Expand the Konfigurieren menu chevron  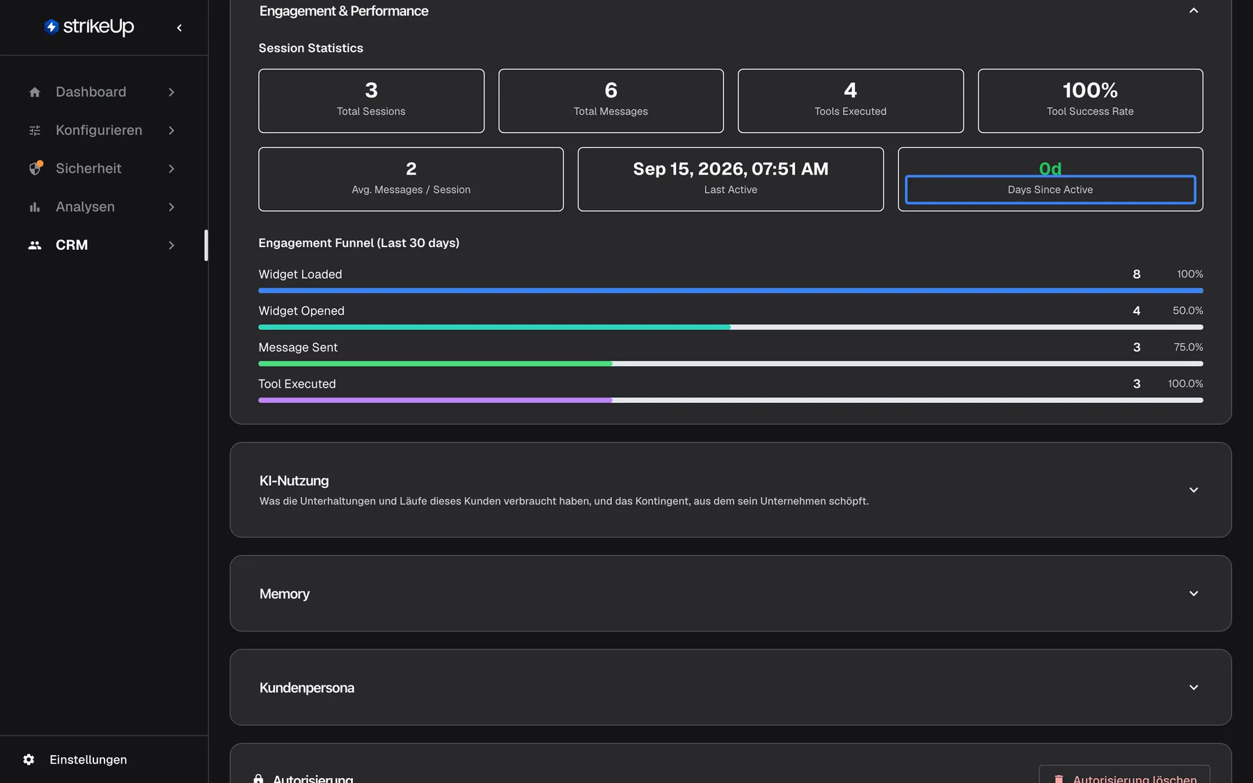(171, 130)
